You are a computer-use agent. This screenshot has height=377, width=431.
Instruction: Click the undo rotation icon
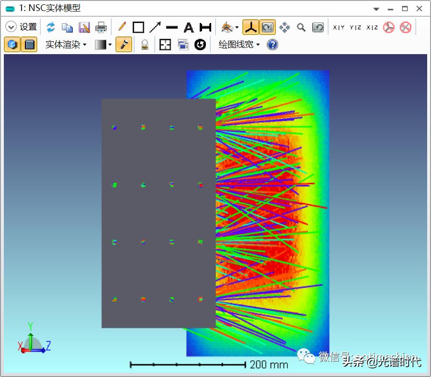tap(318, 27)
